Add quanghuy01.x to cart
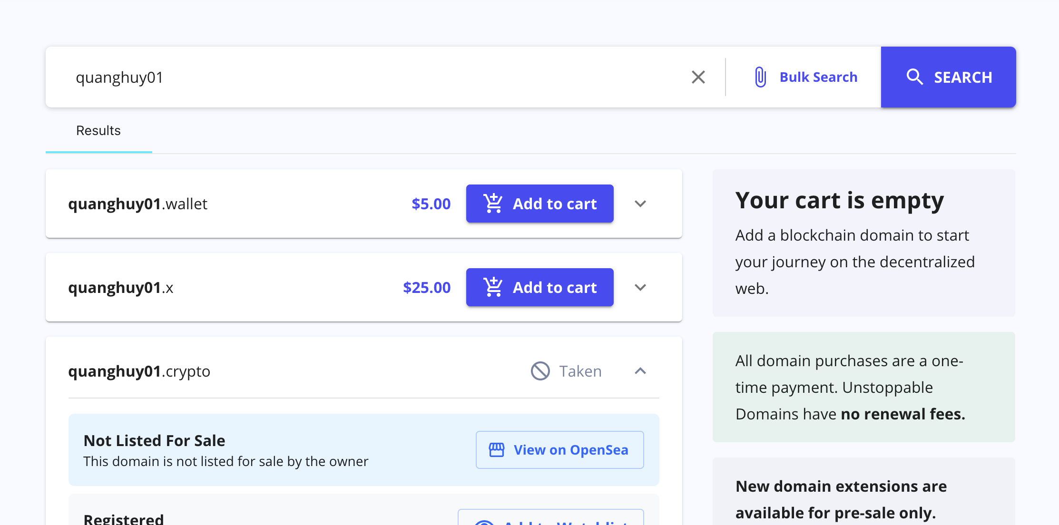Screen dimensions: 1059x525 [539, 287]
